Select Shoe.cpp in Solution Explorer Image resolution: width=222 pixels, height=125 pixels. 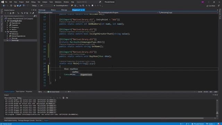pos(15,38)
